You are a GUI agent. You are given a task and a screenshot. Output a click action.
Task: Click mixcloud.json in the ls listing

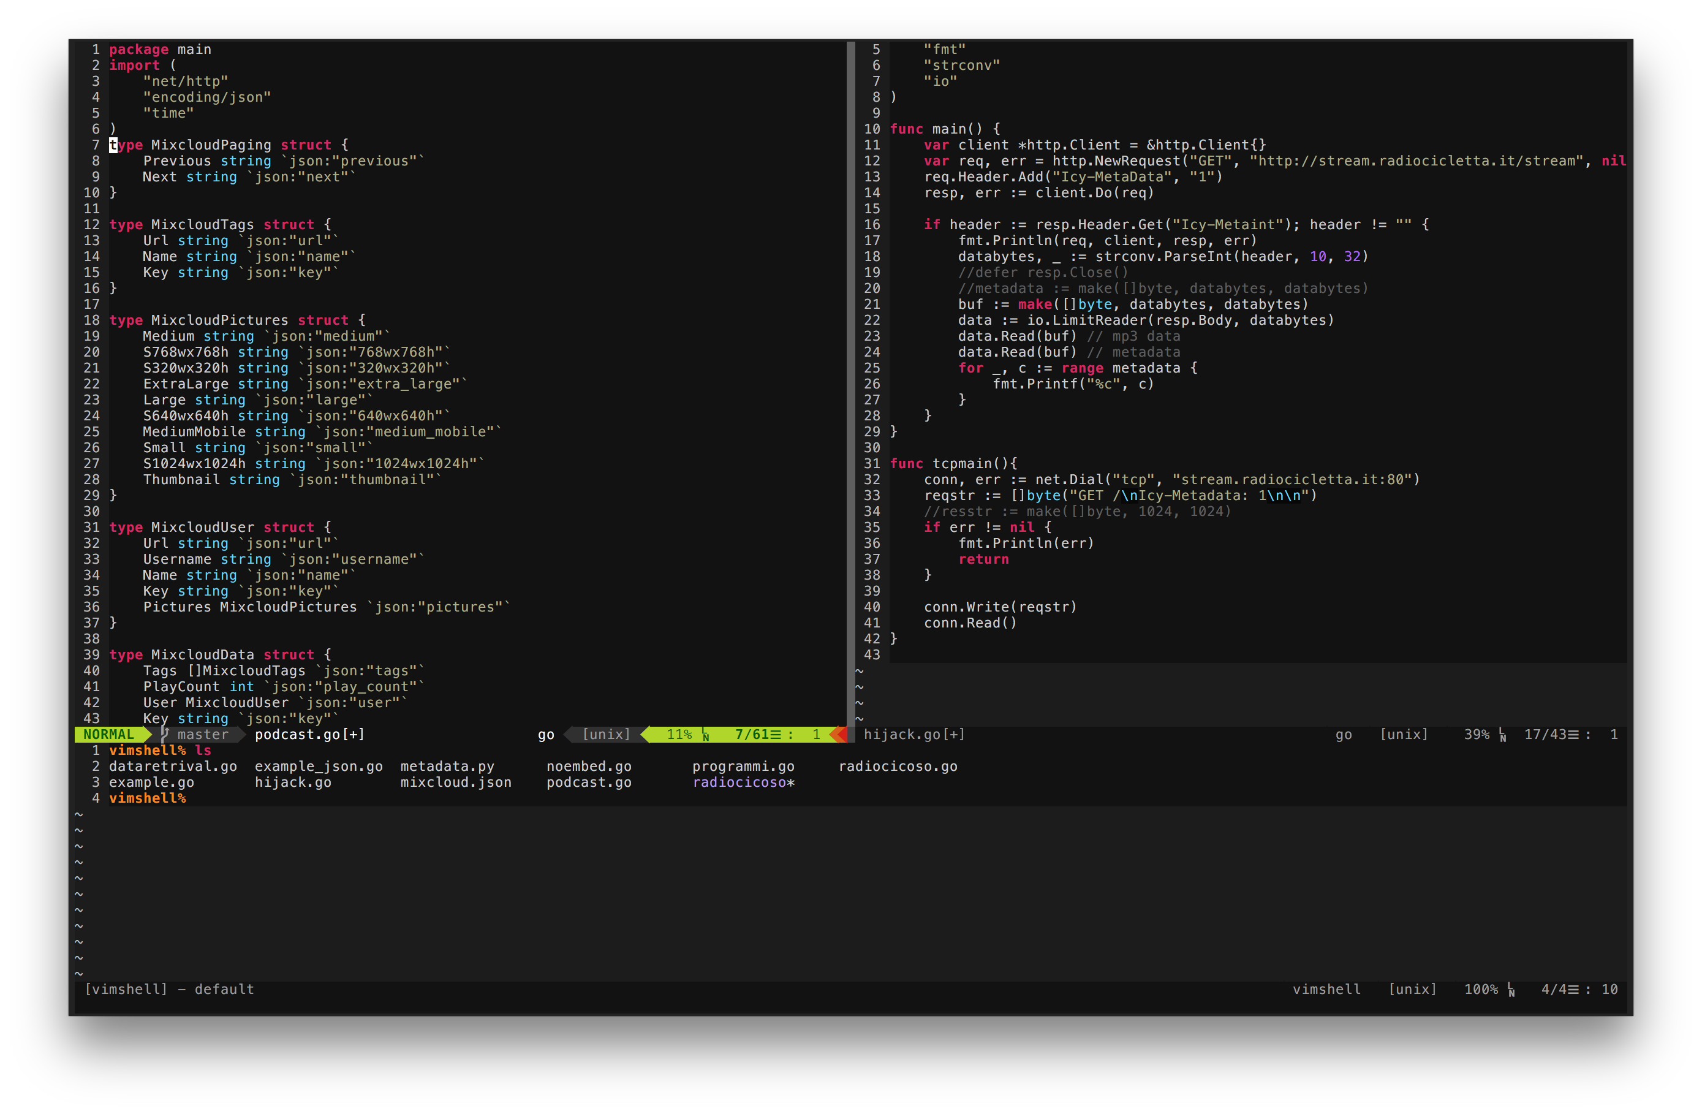(x=456, y=782)
